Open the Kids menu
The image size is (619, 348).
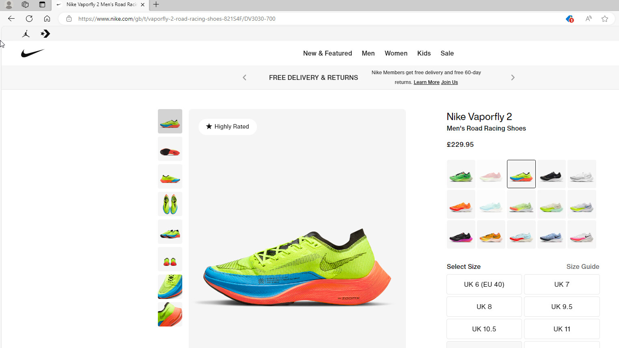(424, 53)
